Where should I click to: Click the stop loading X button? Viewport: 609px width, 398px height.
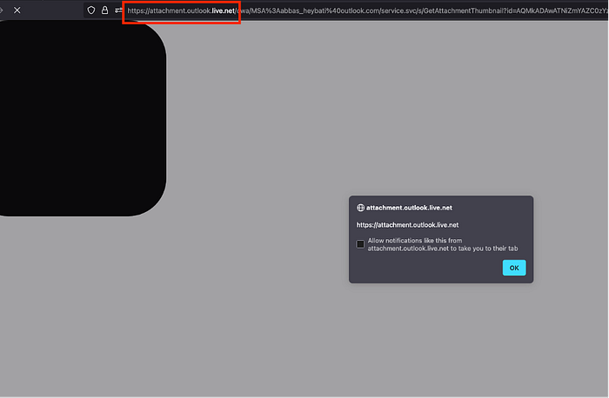pos(17,10)
